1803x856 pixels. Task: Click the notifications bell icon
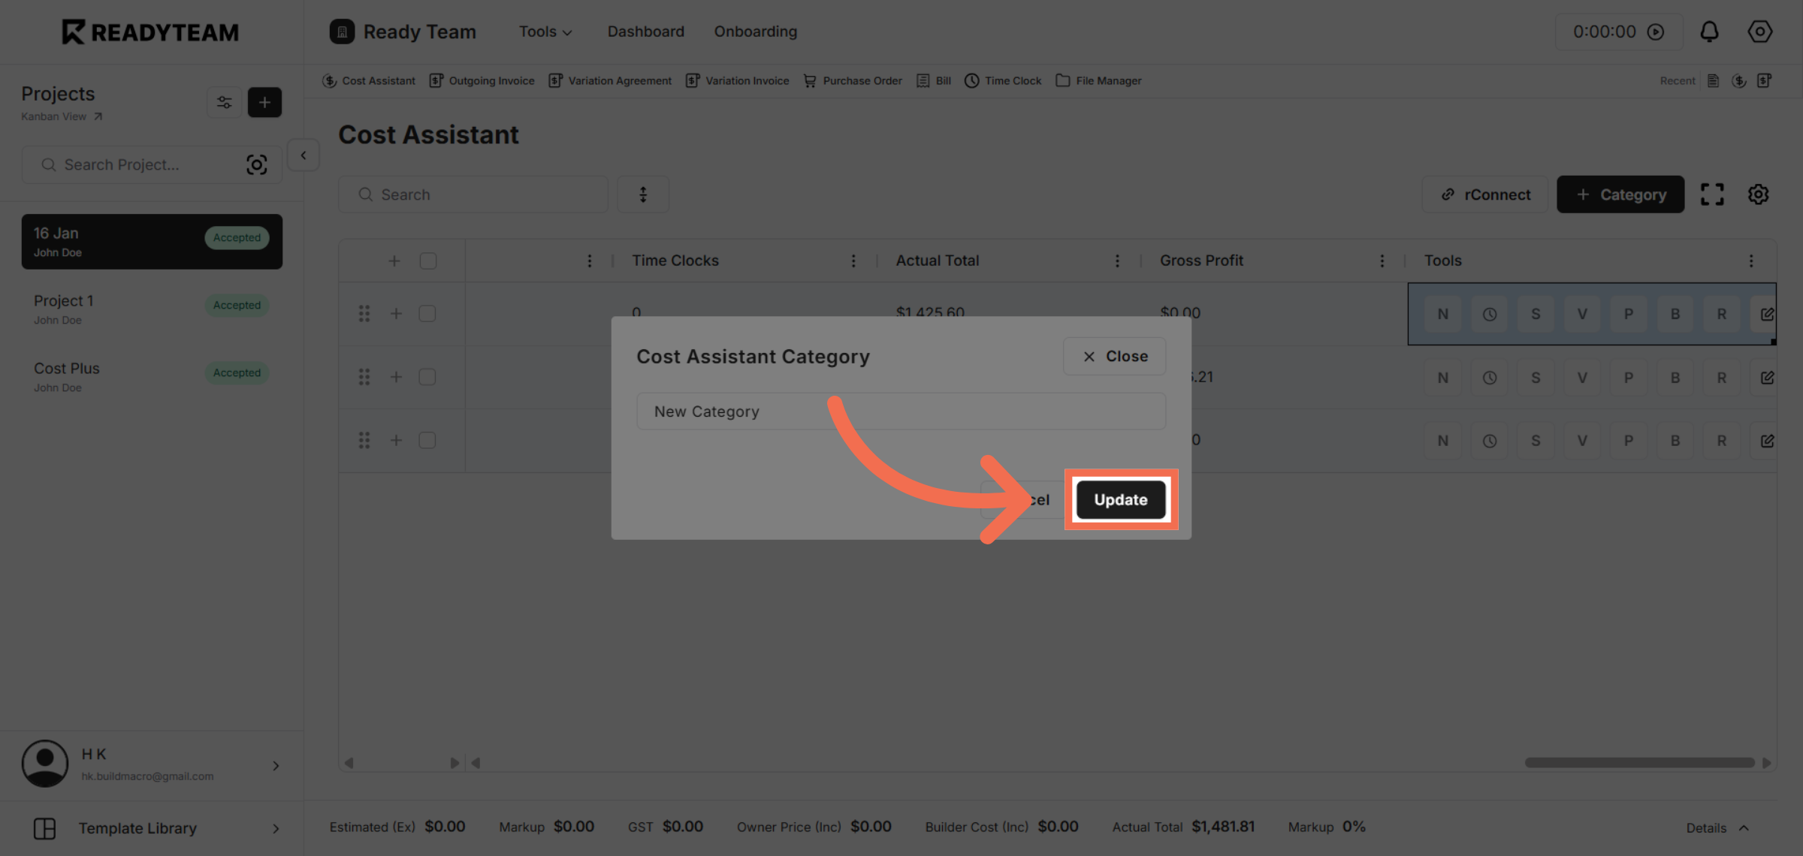[1709, 32]
